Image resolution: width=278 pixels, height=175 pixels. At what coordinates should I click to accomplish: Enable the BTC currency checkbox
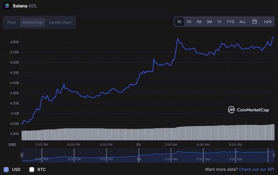32,169
